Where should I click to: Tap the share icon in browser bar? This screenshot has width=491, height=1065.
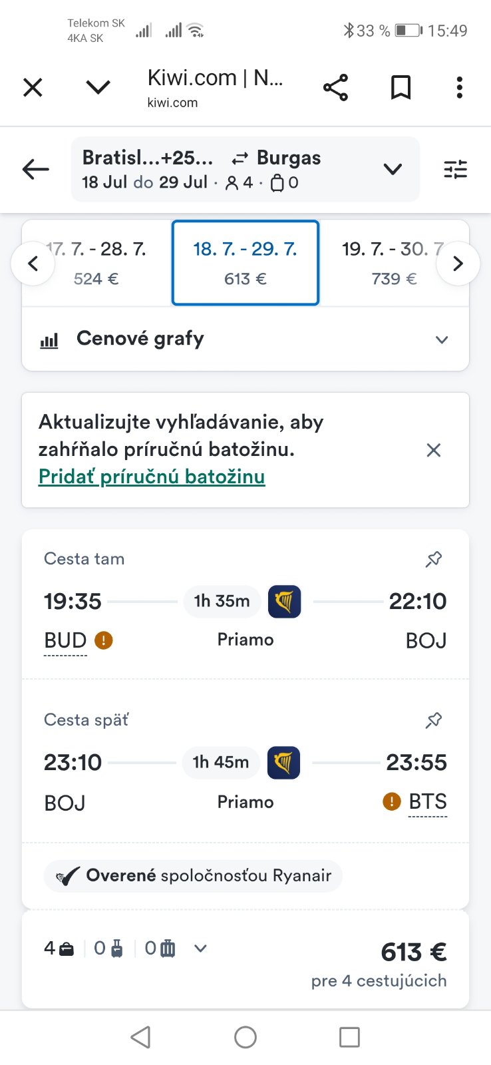coord(335,88)
